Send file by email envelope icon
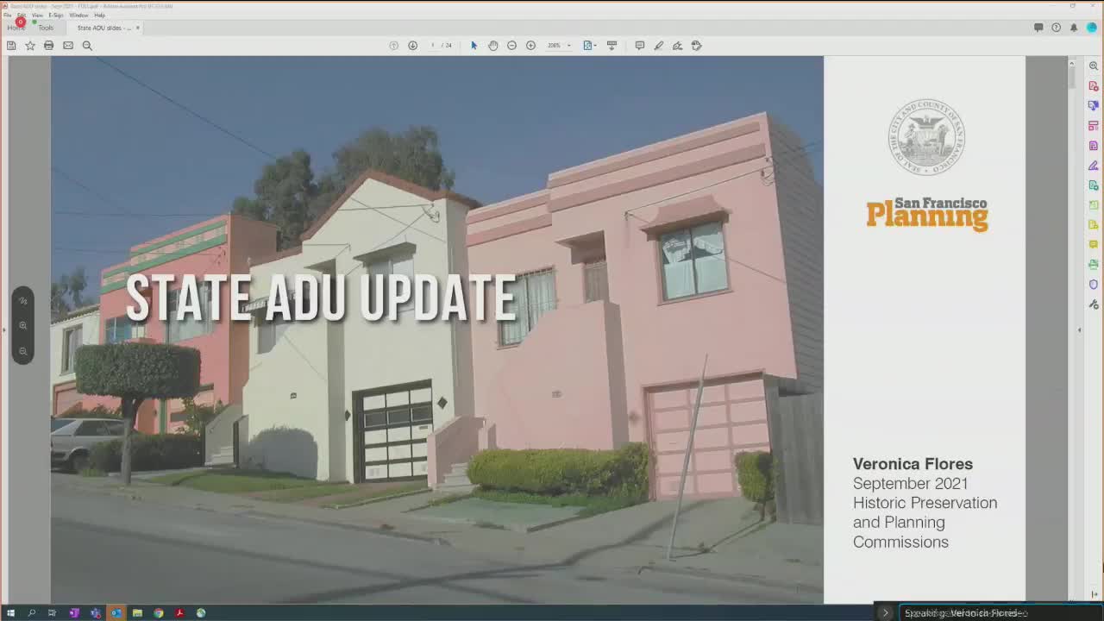This screenshot has width=1104, height=621. 68,46
